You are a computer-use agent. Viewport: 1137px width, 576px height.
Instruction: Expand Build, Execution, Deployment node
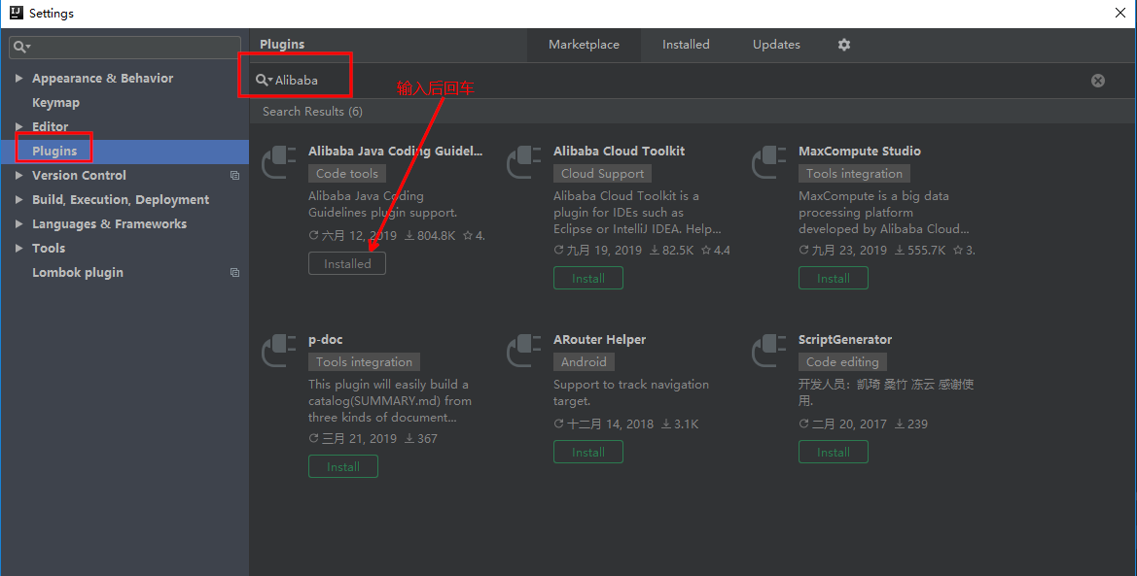(18, 200)
